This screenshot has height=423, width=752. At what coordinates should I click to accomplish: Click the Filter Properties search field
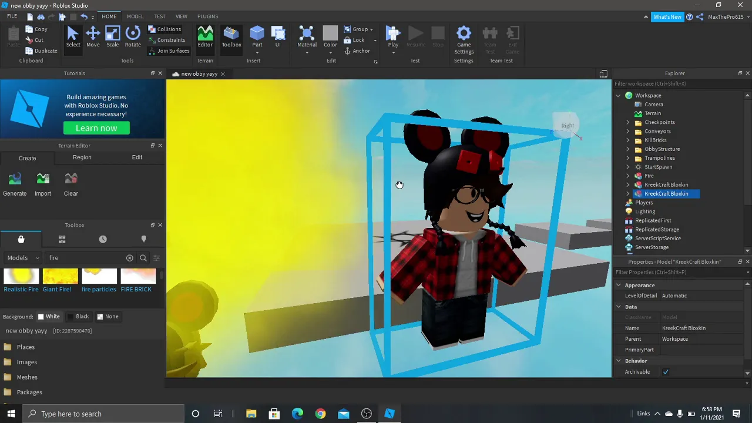point(681,273)
